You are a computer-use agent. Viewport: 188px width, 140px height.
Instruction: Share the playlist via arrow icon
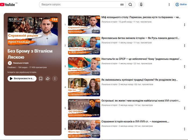(x=48, y=78)
